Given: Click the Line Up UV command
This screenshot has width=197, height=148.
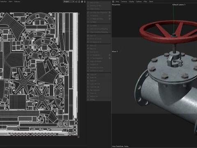Looking at the screenshot, I should tap(98, 52).
